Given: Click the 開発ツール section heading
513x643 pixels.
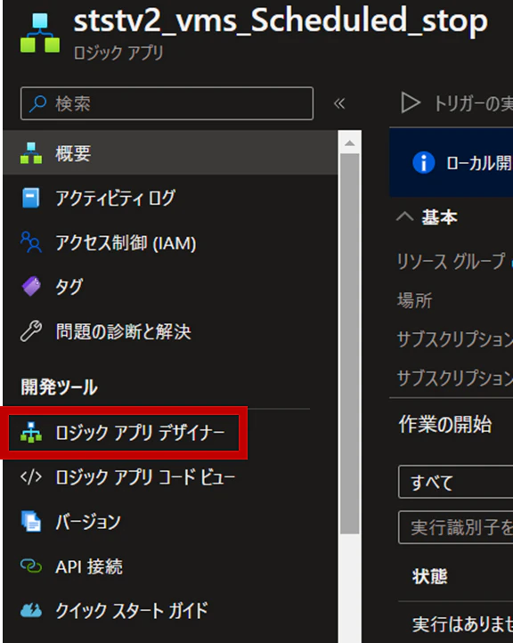Looking at the screenshot, I should click(60, 387).
